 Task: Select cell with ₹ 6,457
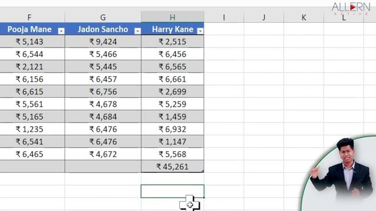103,79
